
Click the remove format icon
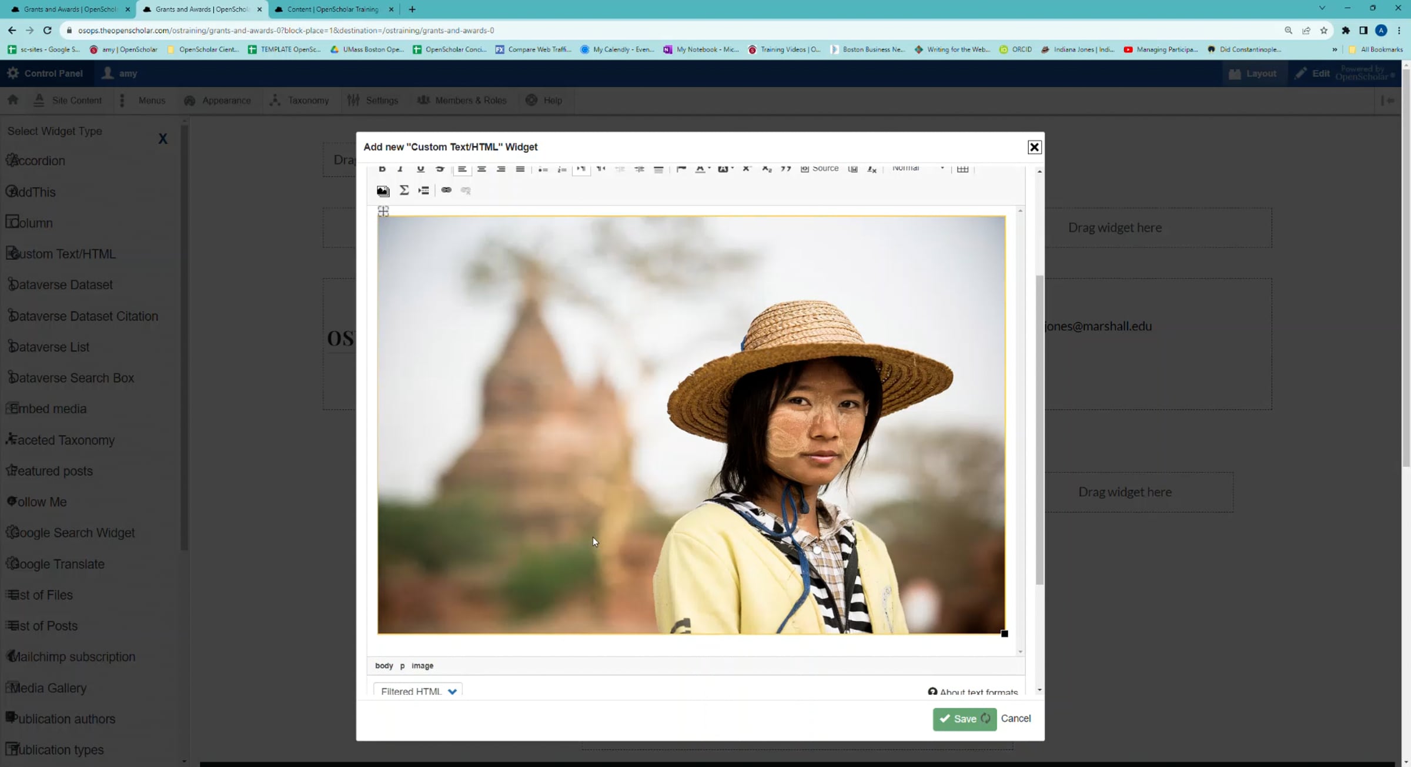(872, 169)
